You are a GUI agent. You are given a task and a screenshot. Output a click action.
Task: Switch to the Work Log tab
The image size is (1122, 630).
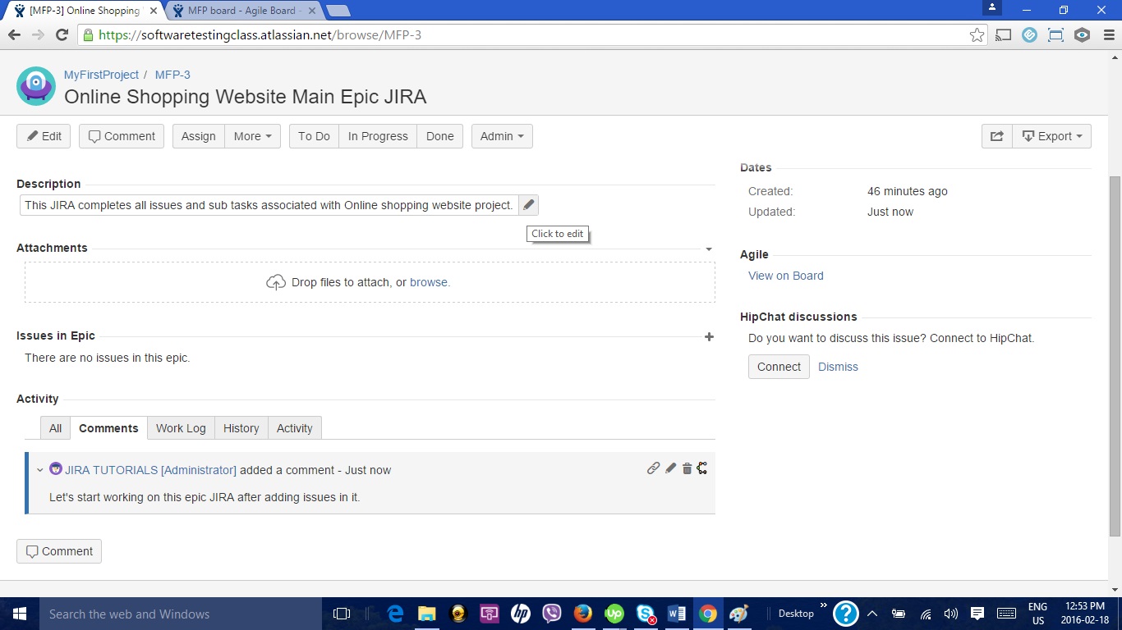[x=181, y=427]
